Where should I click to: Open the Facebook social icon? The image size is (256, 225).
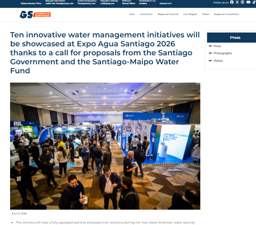tap(232, 2)
